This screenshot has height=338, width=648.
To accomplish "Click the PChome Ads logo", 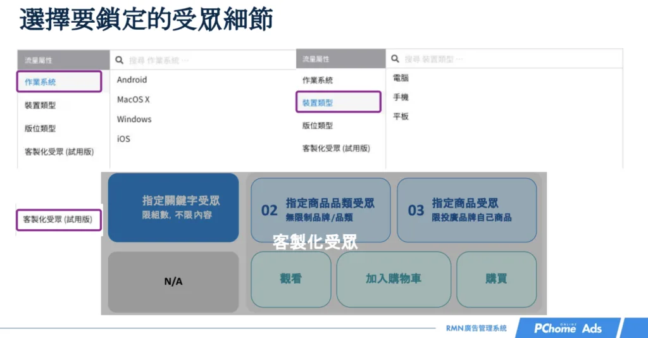I will (567, 328).
